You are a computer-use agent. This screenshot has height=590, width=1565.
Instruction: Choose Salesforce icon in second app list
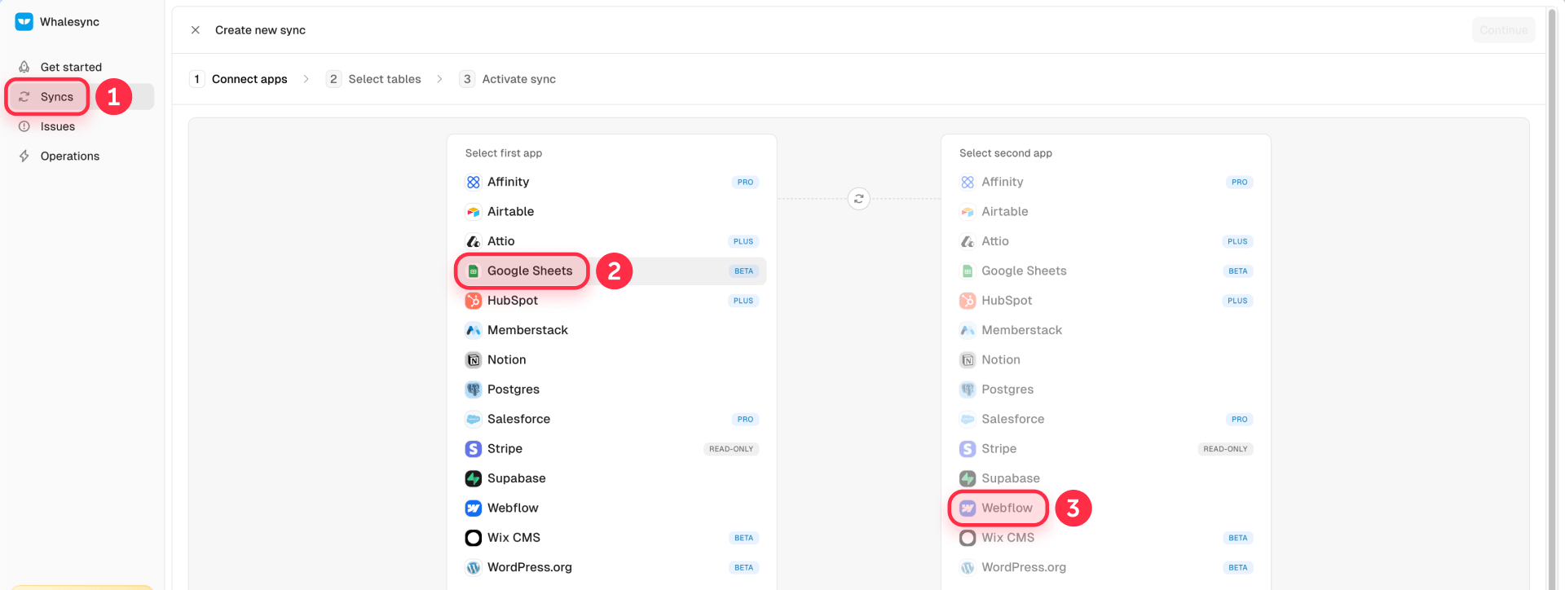pyautogui.click(x=968, y=419)
